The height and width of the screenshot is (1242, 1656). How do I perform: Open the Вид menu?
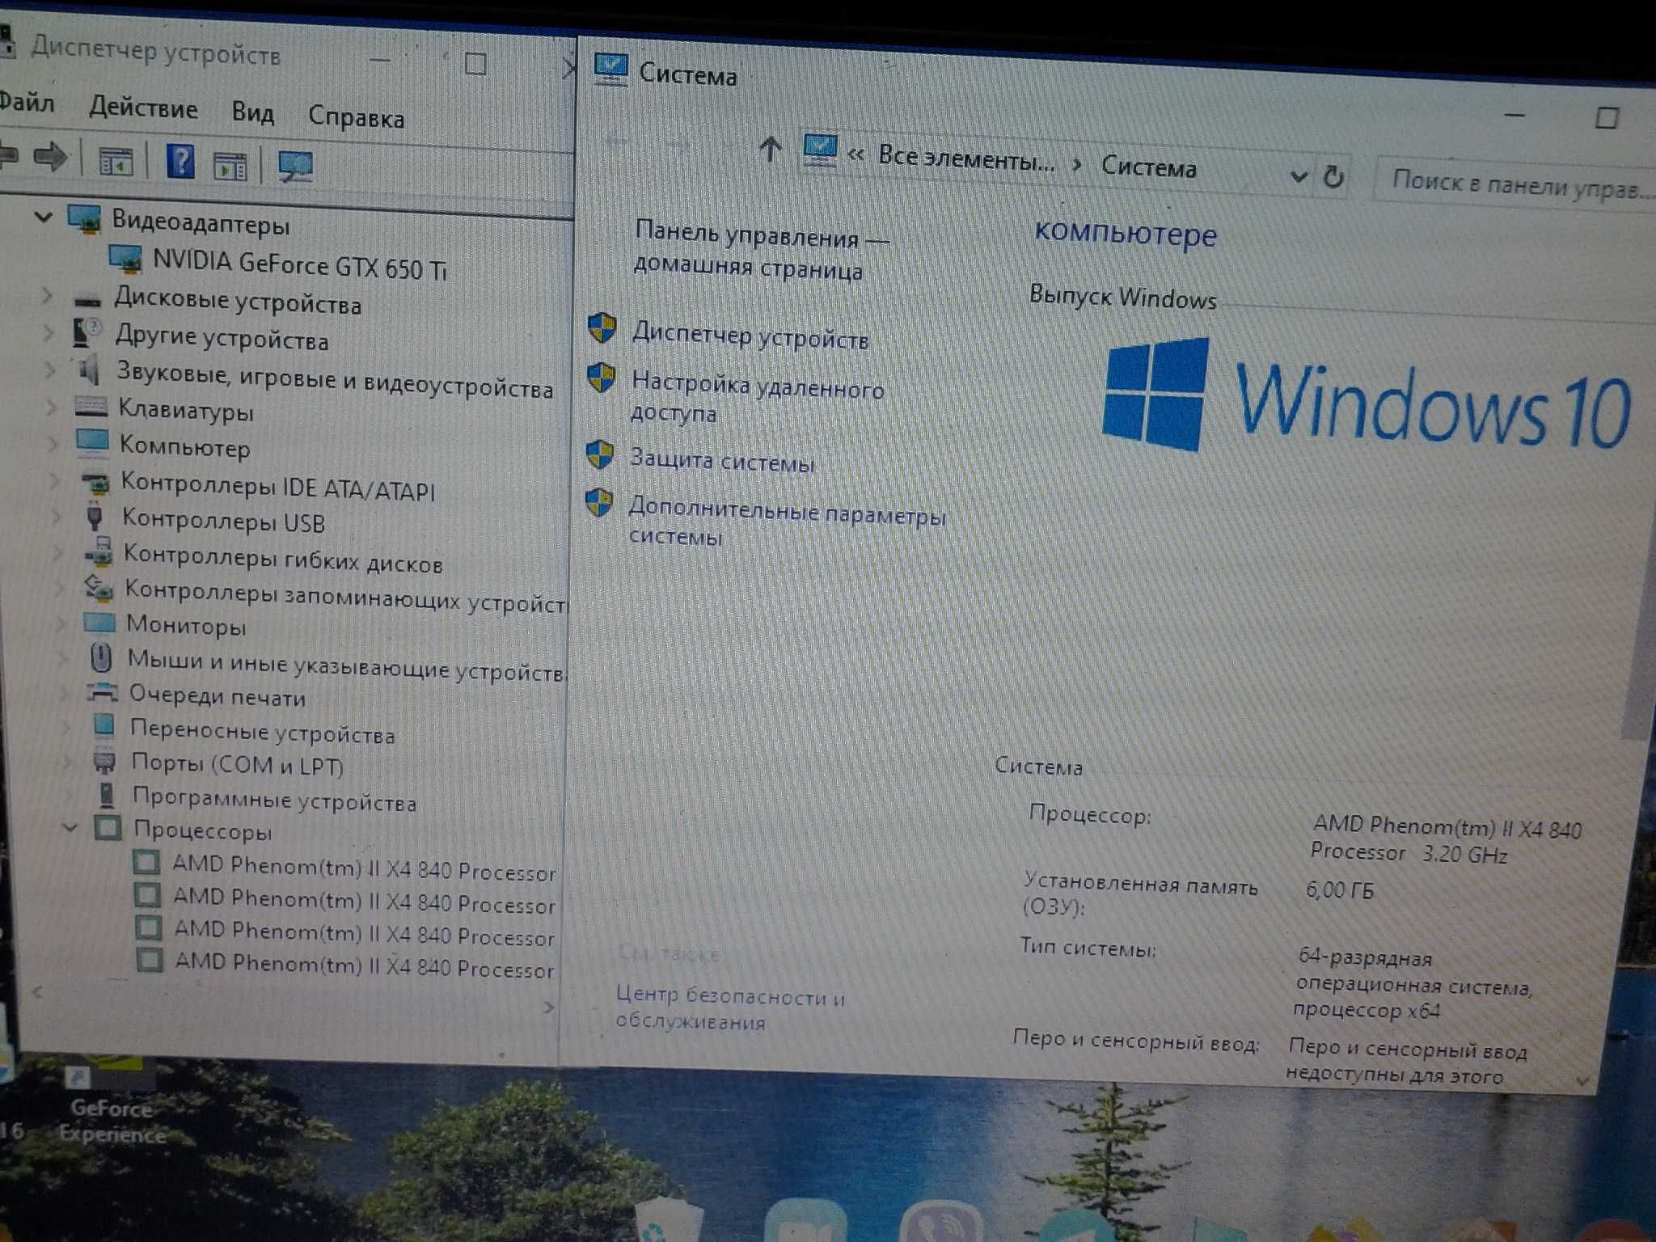pos(252,112)
